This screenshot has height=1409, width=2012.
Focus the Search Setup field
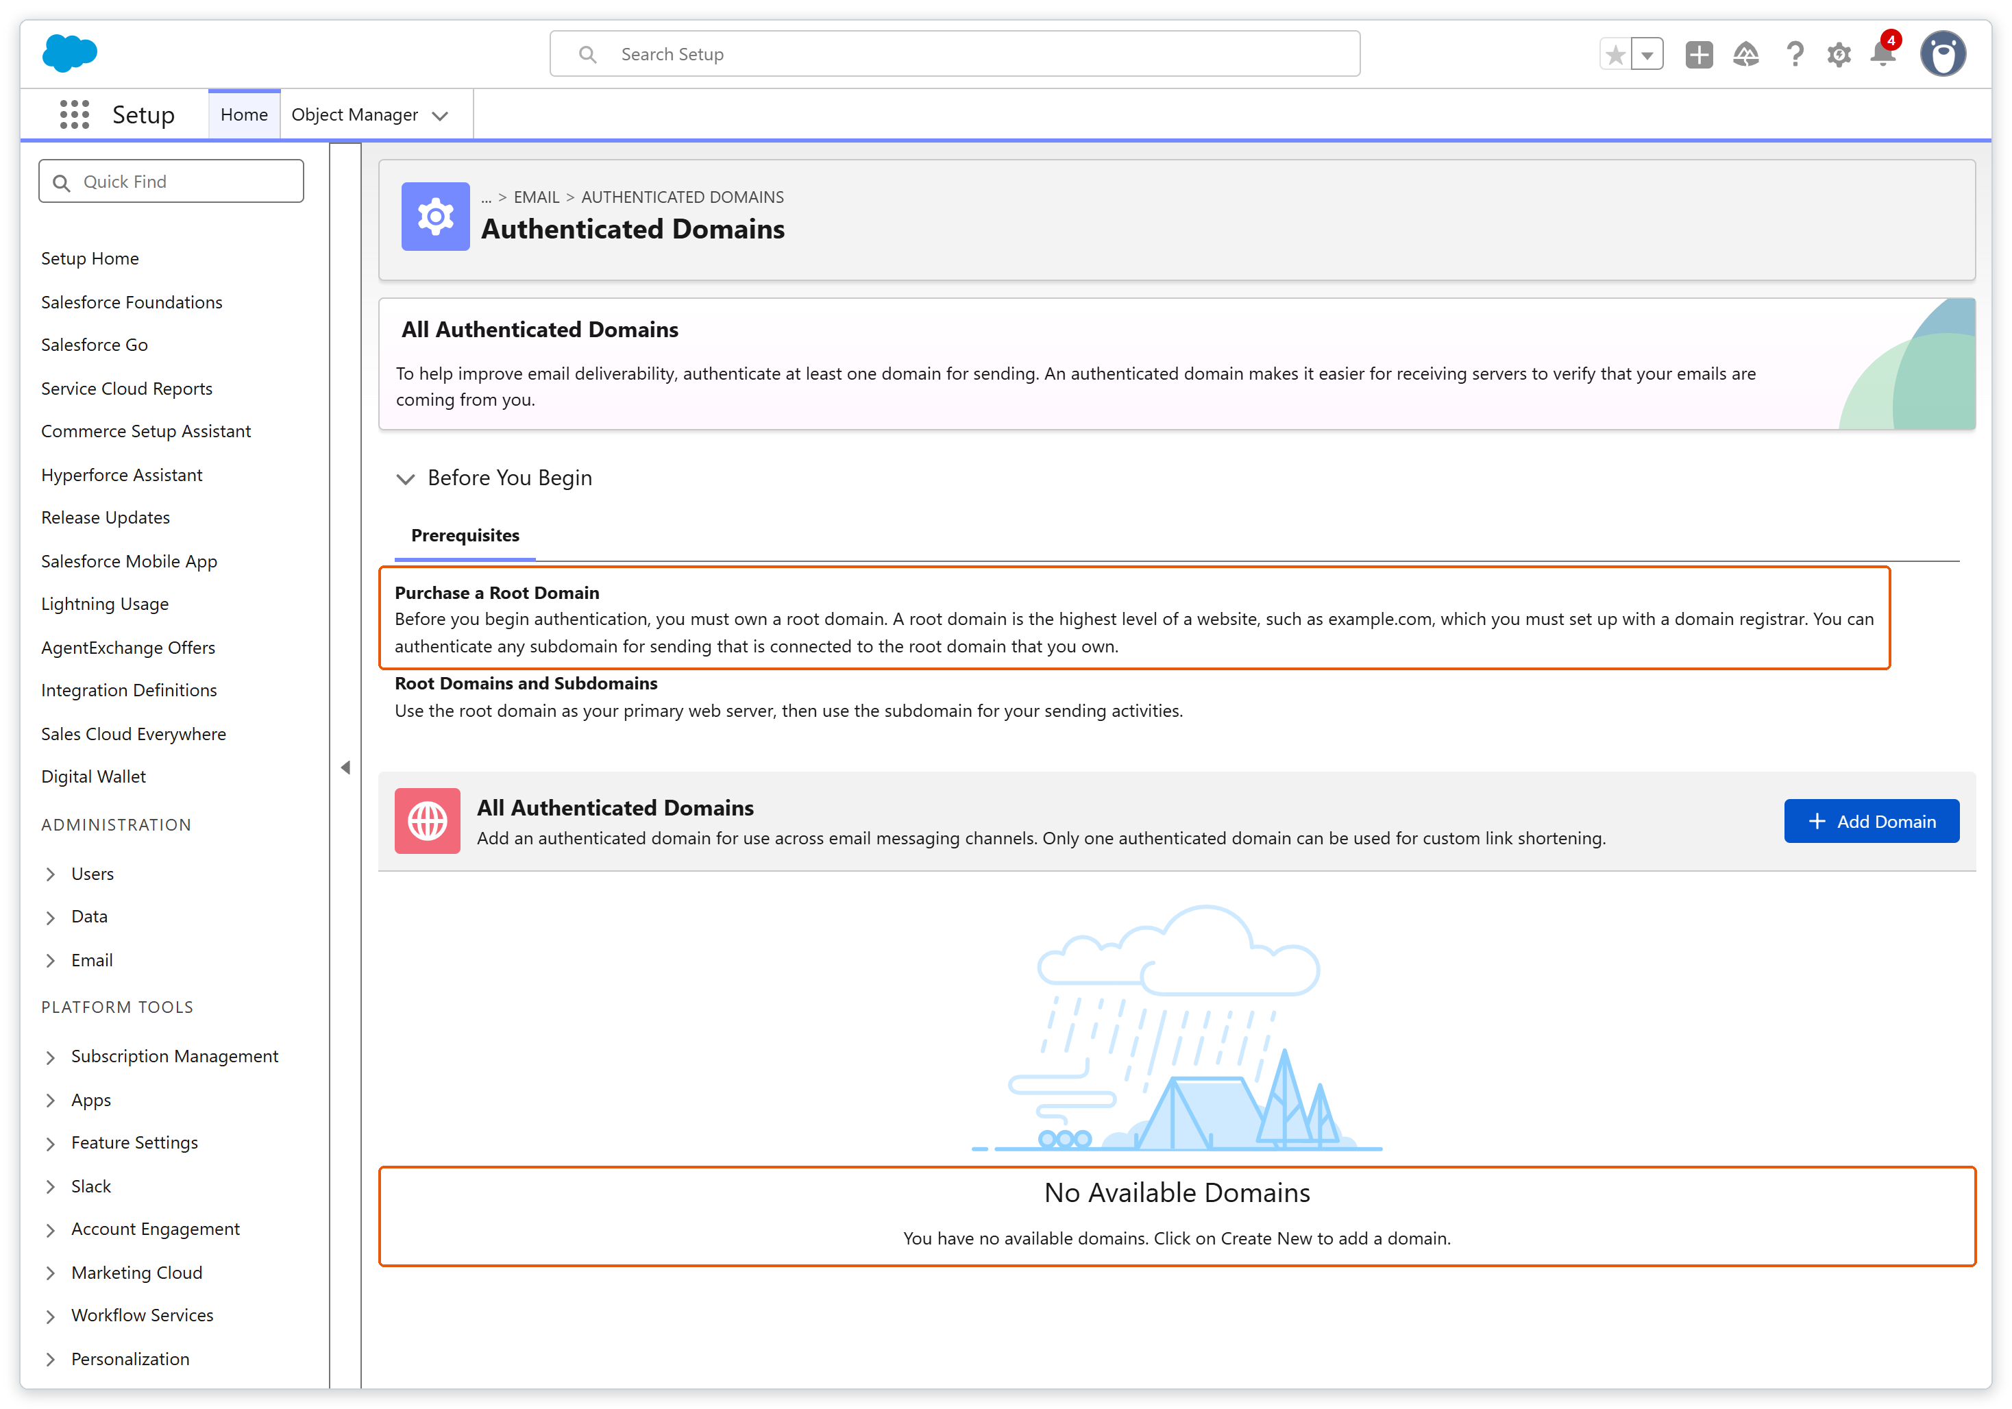click(x=955, y=54)
